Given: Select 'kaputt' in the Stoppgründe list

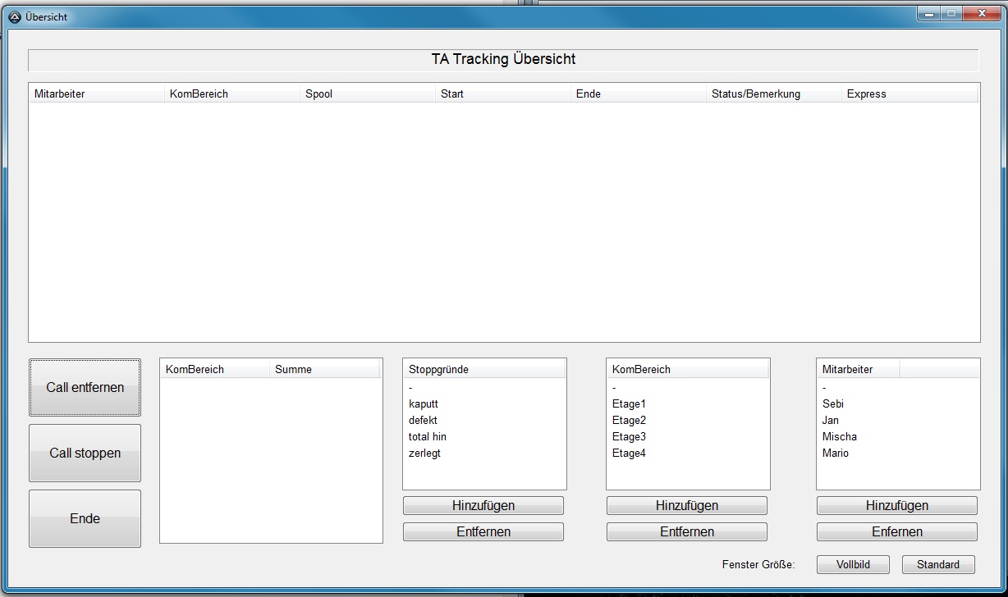Looking at the screenshot, I should coord(424,403).
